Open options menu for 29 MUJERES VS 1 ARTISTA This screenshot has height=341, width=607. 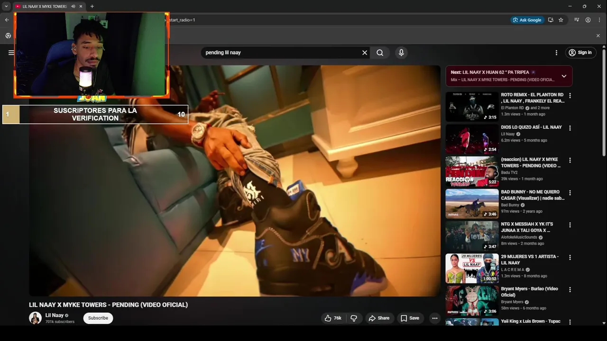tap(570, 257)
